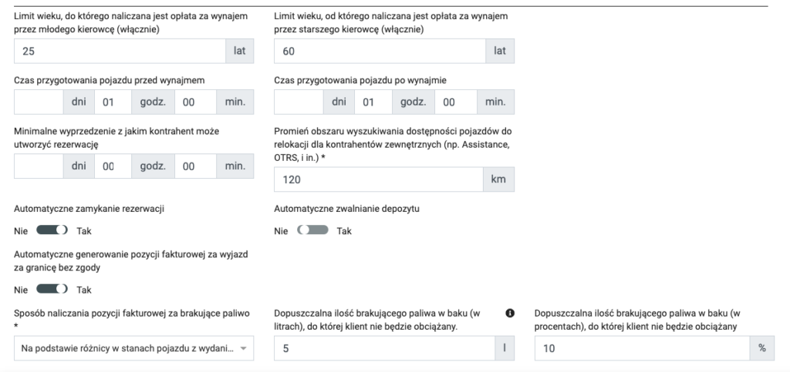Click the hours field for preparation before rental
Screen dimensions: 790x372
tap(113, 102)
